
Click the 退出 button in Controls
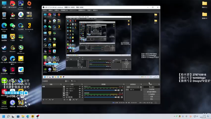coord(151,99)
